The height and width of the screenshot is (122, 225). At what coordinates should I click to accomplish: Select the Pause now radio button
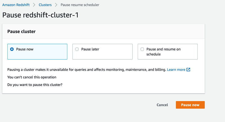point(12,49)
